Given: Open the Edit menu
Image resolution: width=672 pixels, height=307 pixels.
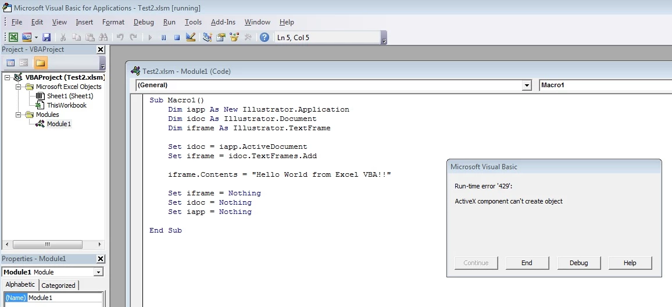Looking at the screenshot, I should [37, 22].
